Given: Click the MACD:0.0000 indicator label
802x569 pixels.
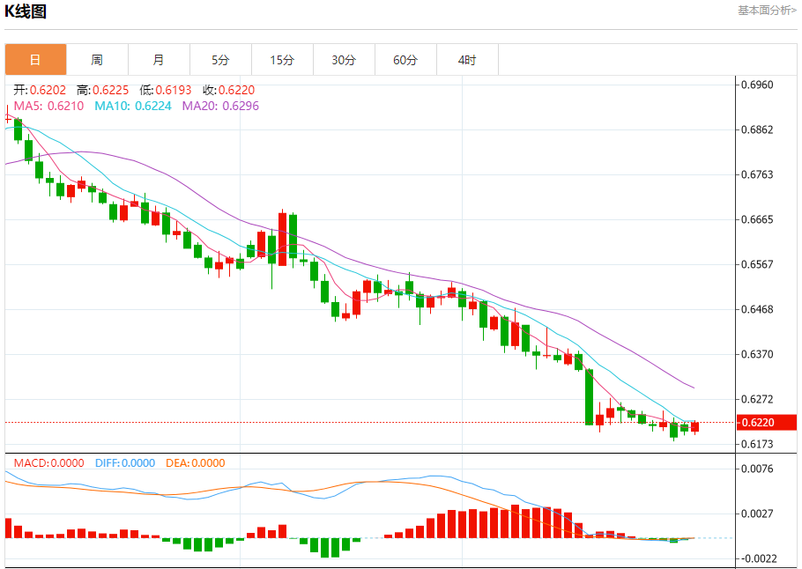Looking at the screenshot, I should click(x=48, y=463).
